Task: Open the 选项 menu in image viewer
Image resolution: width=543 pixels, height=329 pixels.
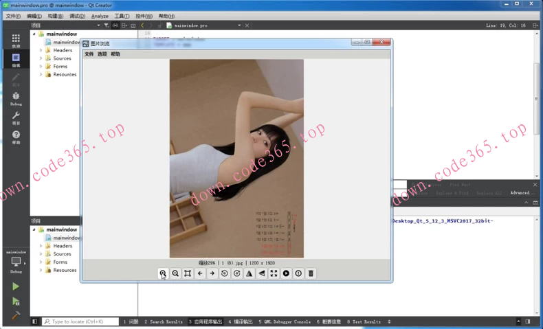Action: point(102,54)
